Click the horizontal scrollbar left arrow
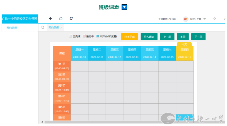 (x=42, y=122)
